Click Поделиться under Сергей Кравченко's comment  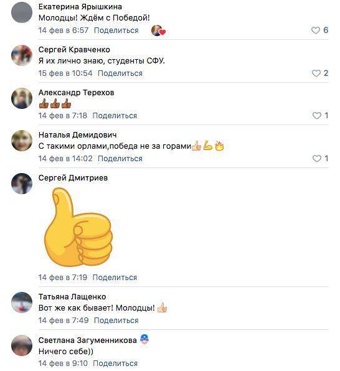(120, 73)
